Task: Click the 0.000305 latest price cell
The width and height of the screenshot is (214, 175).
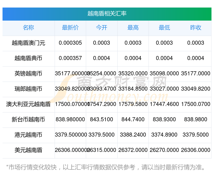Action: pyautogui.click(x=70, y=43)
